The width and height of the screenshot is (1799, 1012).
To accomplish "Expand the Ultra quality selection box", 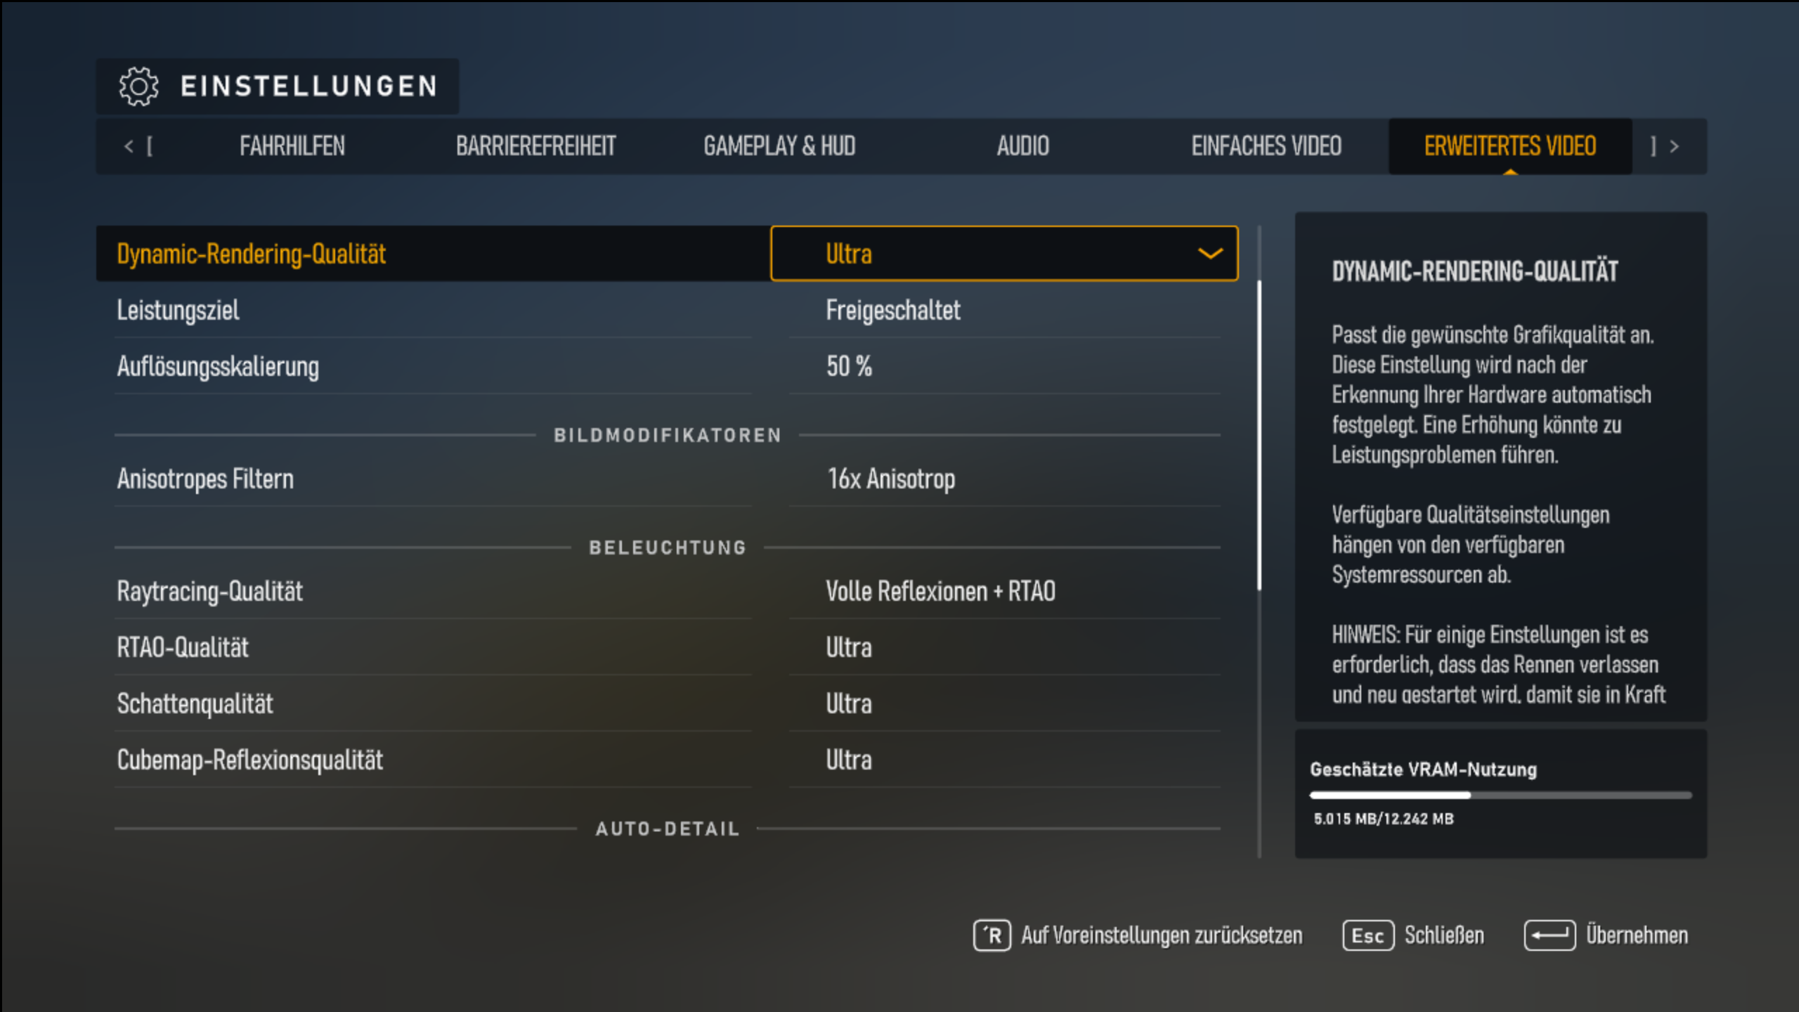I will [1004, 254].
